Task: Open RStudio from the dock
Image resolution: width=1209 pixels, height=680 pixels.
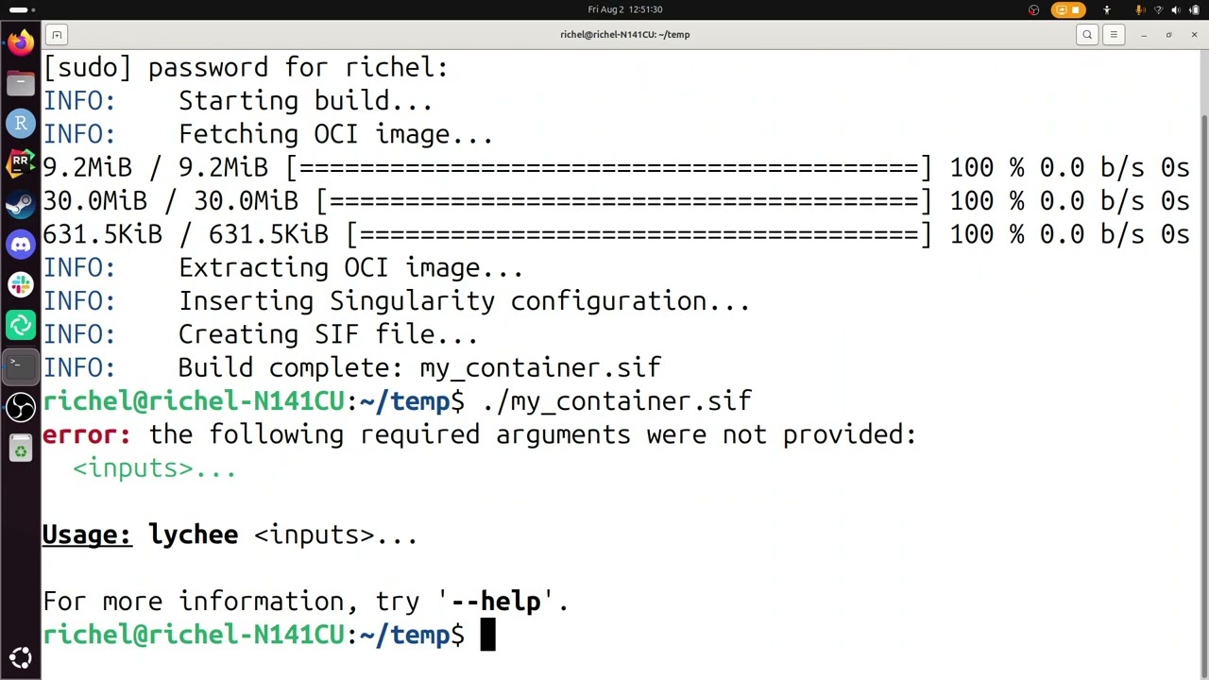Action: pyautogui.click(x=21, y=123)
